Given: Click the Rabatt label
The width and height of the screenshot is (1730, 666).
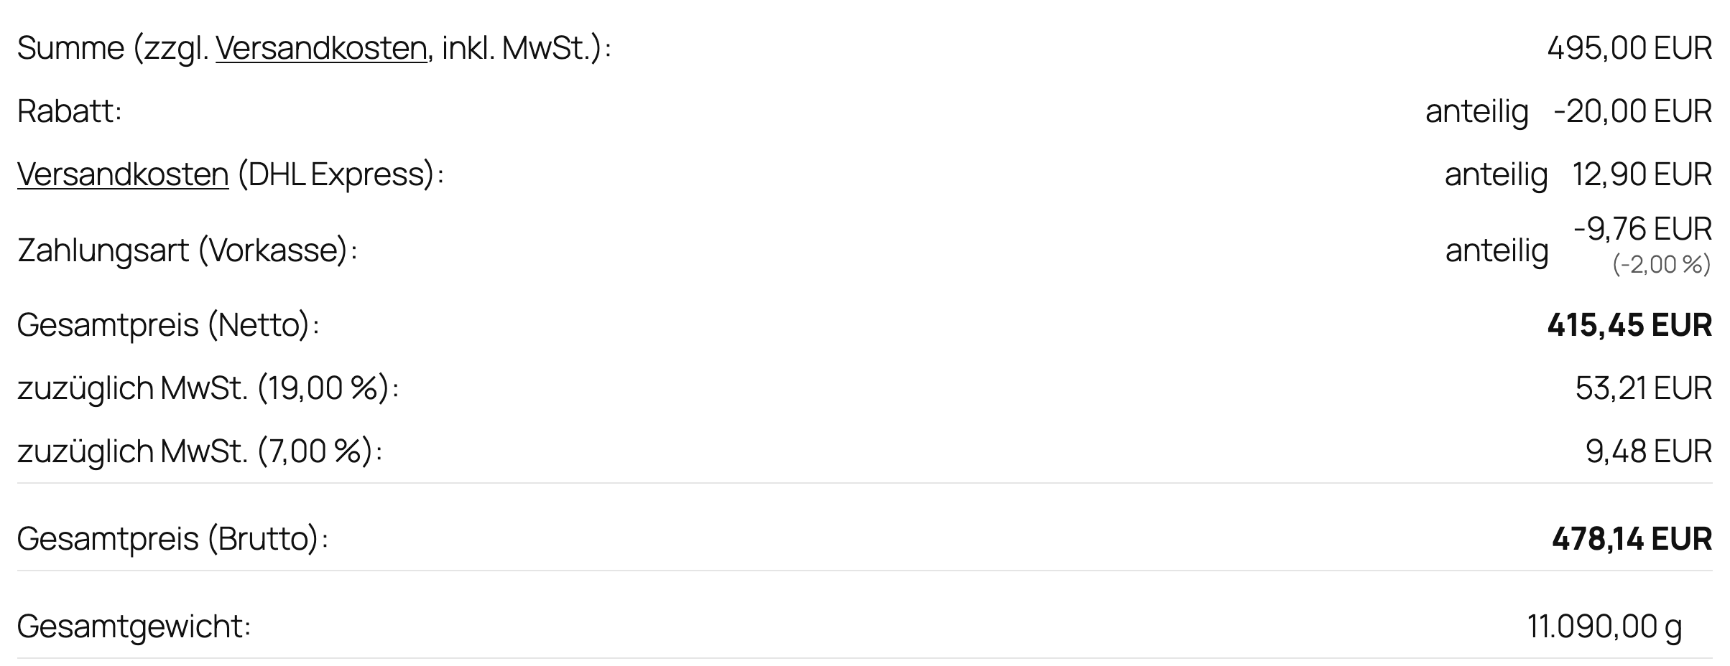Looking at the screenshot, I should pos(70,111).
